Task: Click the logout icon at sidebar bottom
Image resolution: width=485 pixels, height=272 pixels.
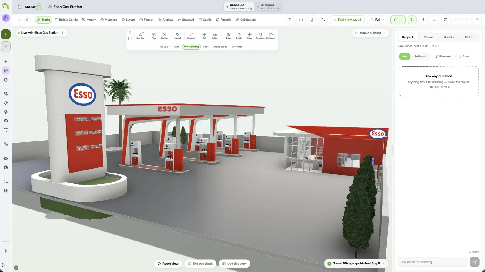Action: click(x=4, y=265)
